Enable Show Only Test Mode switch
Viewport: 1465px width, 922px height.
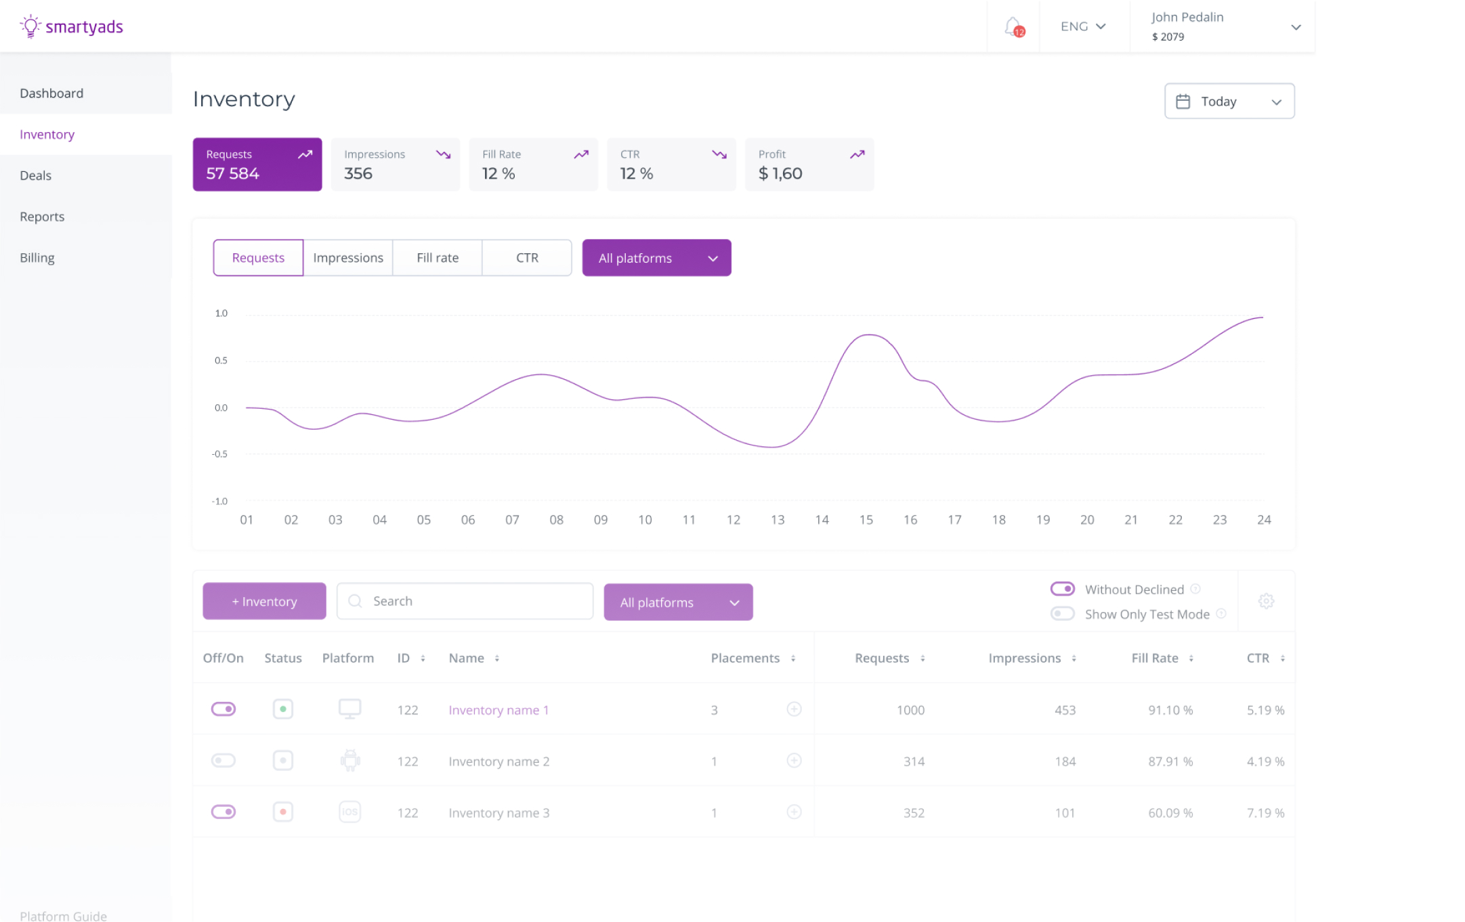pos(1062,614)
